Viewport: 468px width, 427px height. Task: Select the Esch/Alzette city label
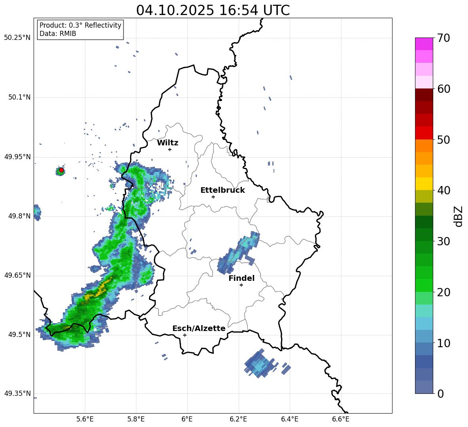199,328
